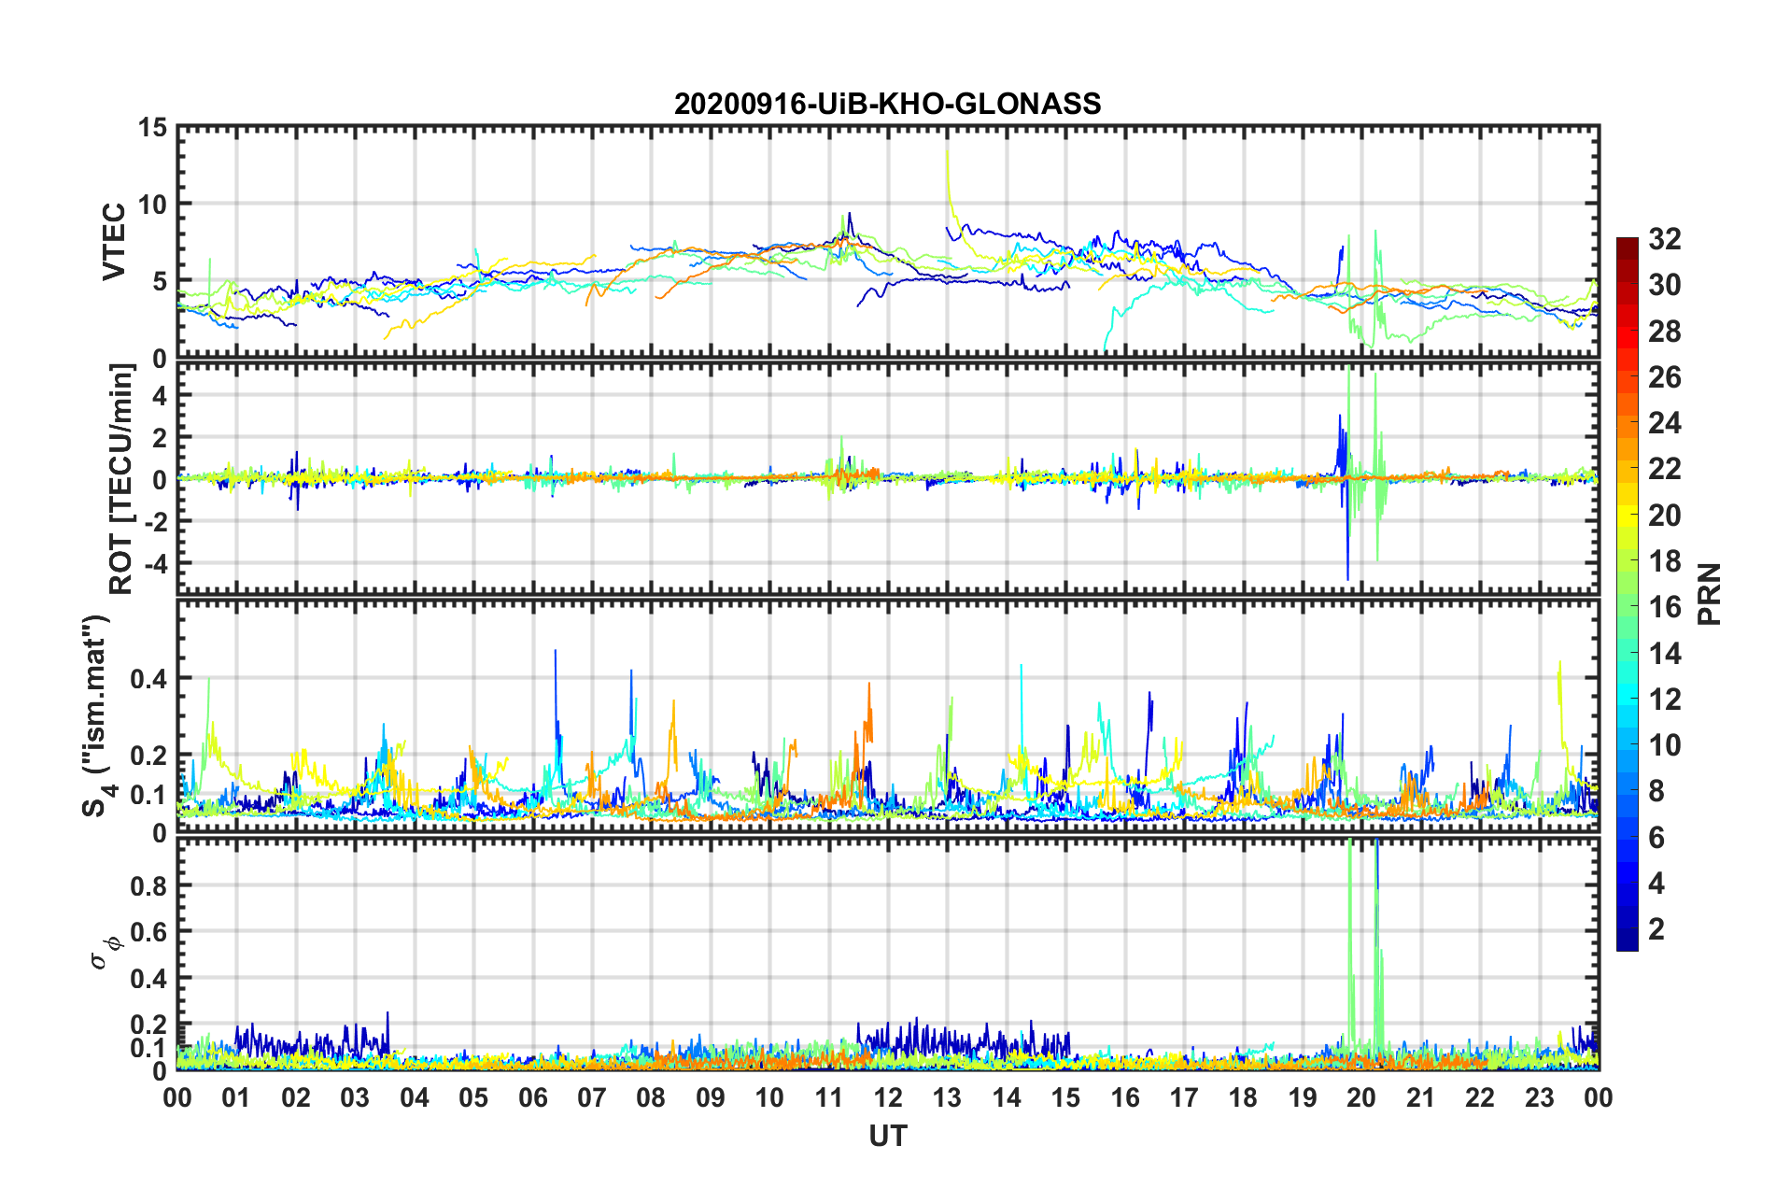Image resolution: width=1776 pixels, height=1188 pixels.
Task: Click UT axis tick 19
Action: pos(1303,1098)
